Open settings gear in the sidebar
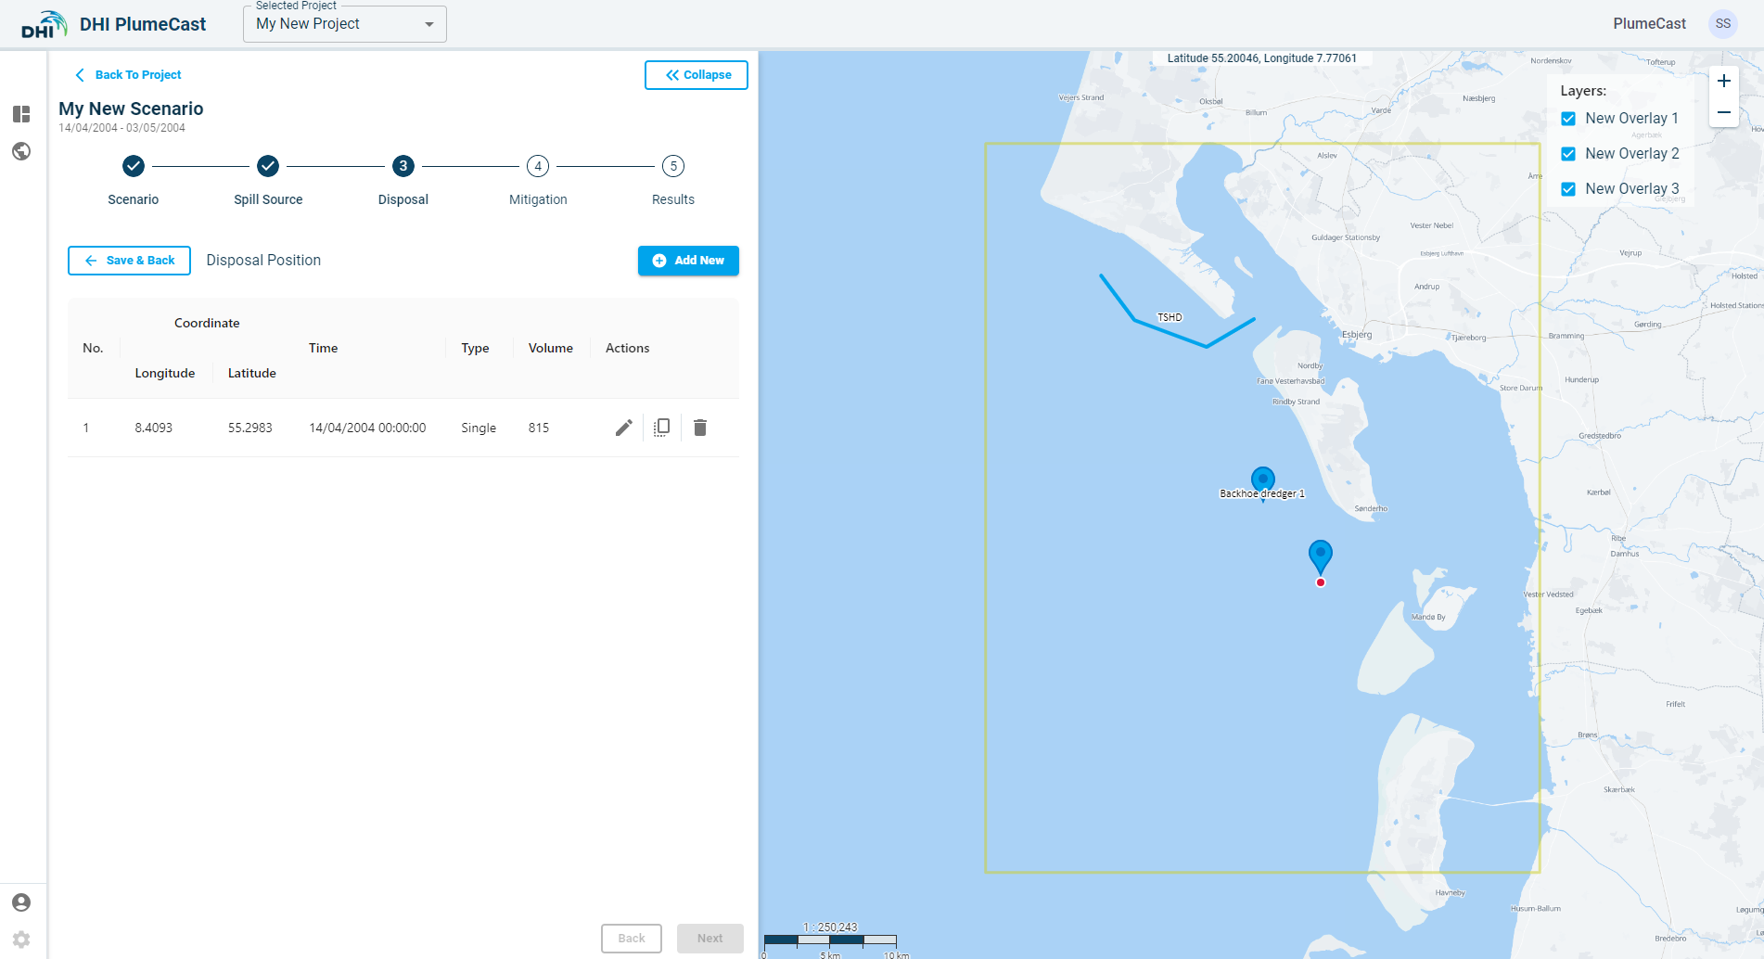The image size is (1764, 959). click(21, 940)
